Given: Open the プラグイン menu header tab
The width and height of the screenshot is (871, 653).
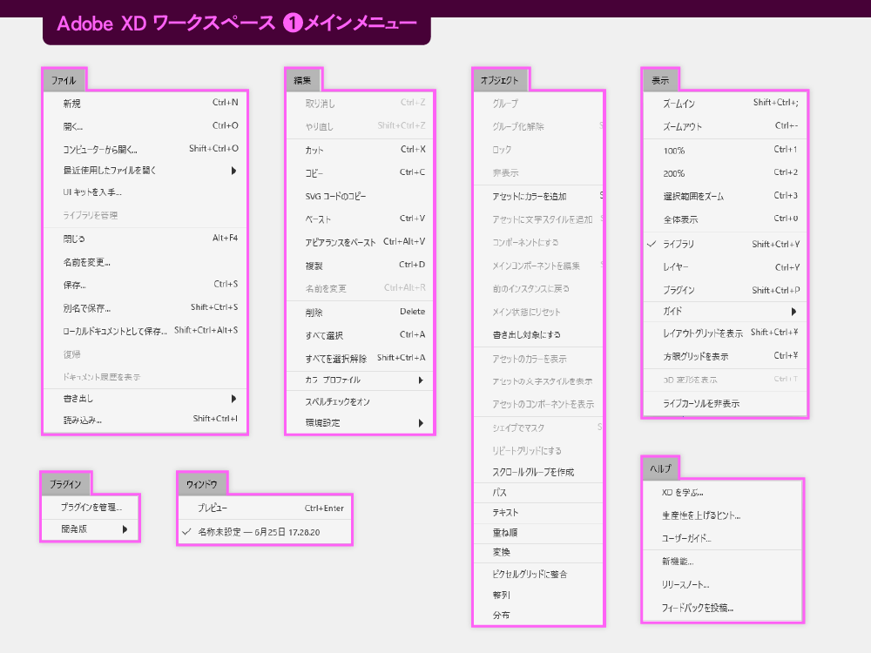Looking at the screenshot, I should [65, 484].
